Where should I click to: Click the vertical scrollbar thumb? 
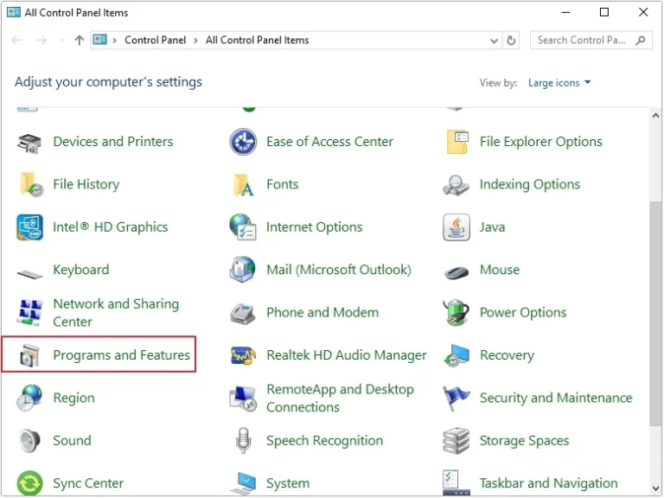click(x=655, y=314)
